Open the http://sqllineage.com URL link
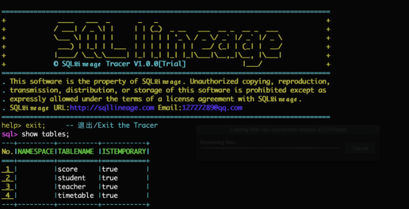Viewport: 409px width, 209px height. pyautogui.click(x=112, y=108)
